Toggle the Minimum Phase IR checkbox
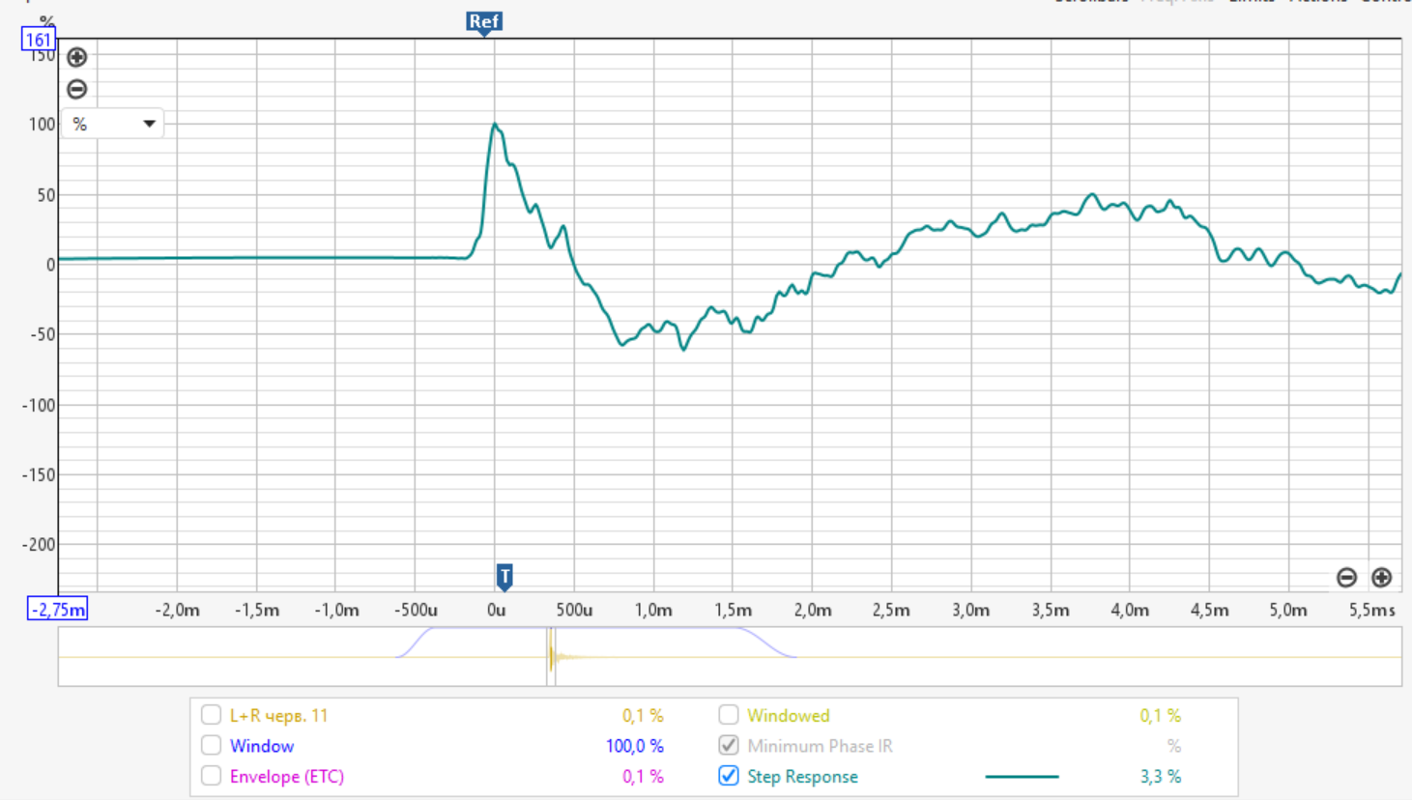Screen dimensions: 1412x800 [x=729, y=746]
